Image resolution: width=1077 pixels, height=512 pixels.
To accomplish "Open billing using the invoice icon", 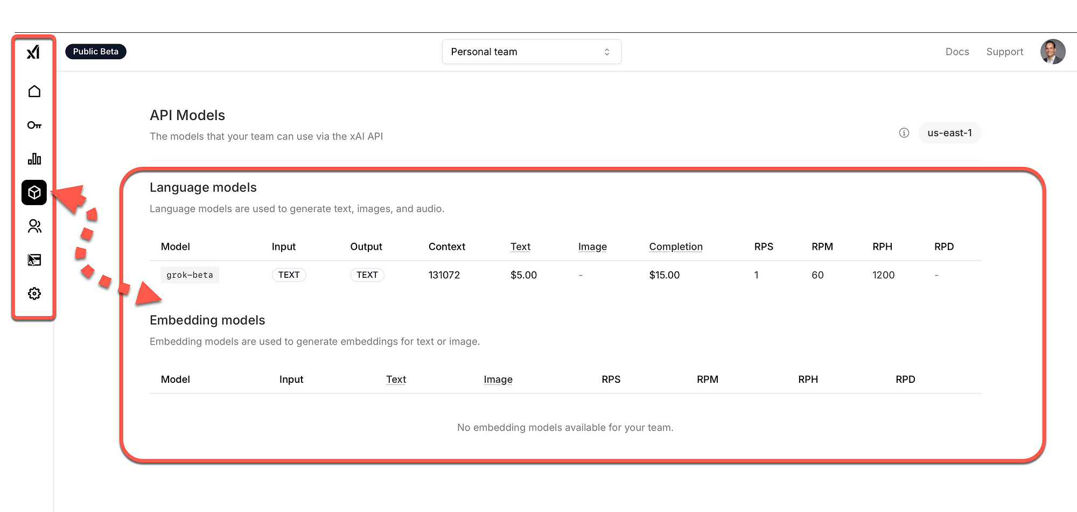I will tap(33, 259).
